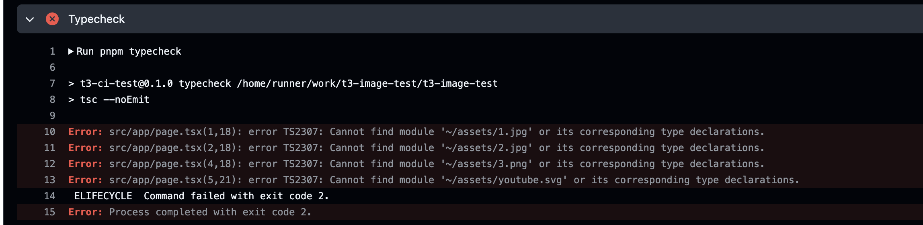Select log line number 7
The height and width of the screenshot is (225, 923).
pyautogui.click(x=52, y=84)
